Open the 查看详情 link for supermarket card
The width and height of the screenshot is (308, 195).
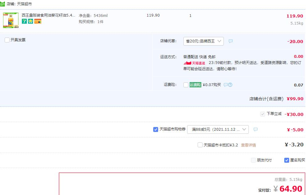[248, 145]
